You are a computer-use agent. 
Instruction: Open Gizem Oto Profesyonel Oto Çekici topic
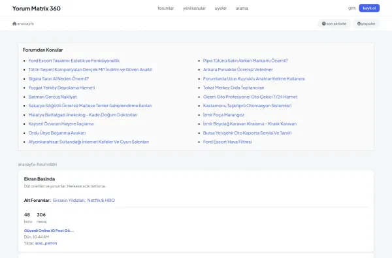click(250, 97)
